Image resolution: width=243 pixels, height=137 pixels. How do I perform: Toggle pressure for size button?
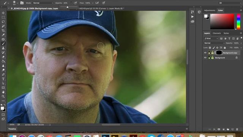point(104,3)
